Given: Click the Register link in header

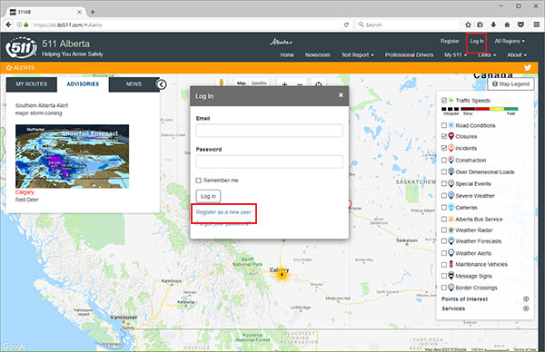Looking at the screenshot, I should pos(450,41).
